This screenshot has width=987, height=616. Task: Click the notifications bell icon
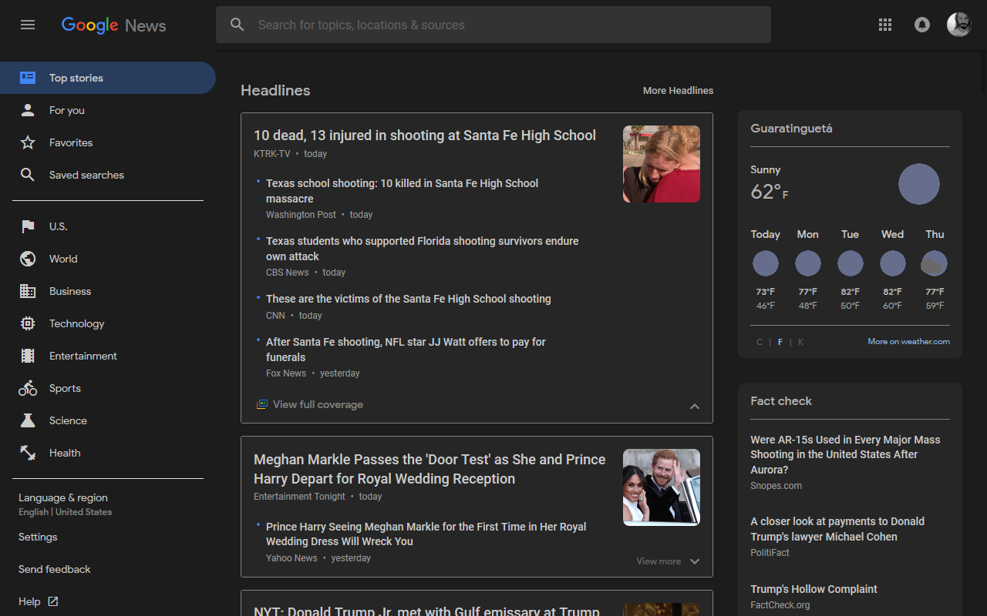coord(922,25)
